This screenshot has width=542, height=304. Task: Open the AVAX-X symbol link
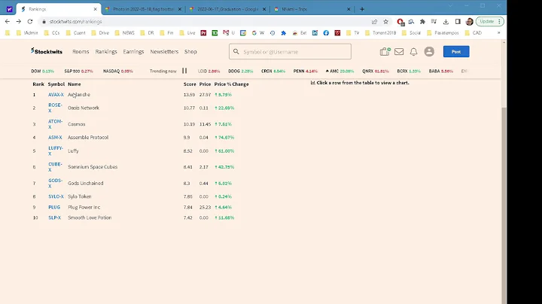coord(56,95)
